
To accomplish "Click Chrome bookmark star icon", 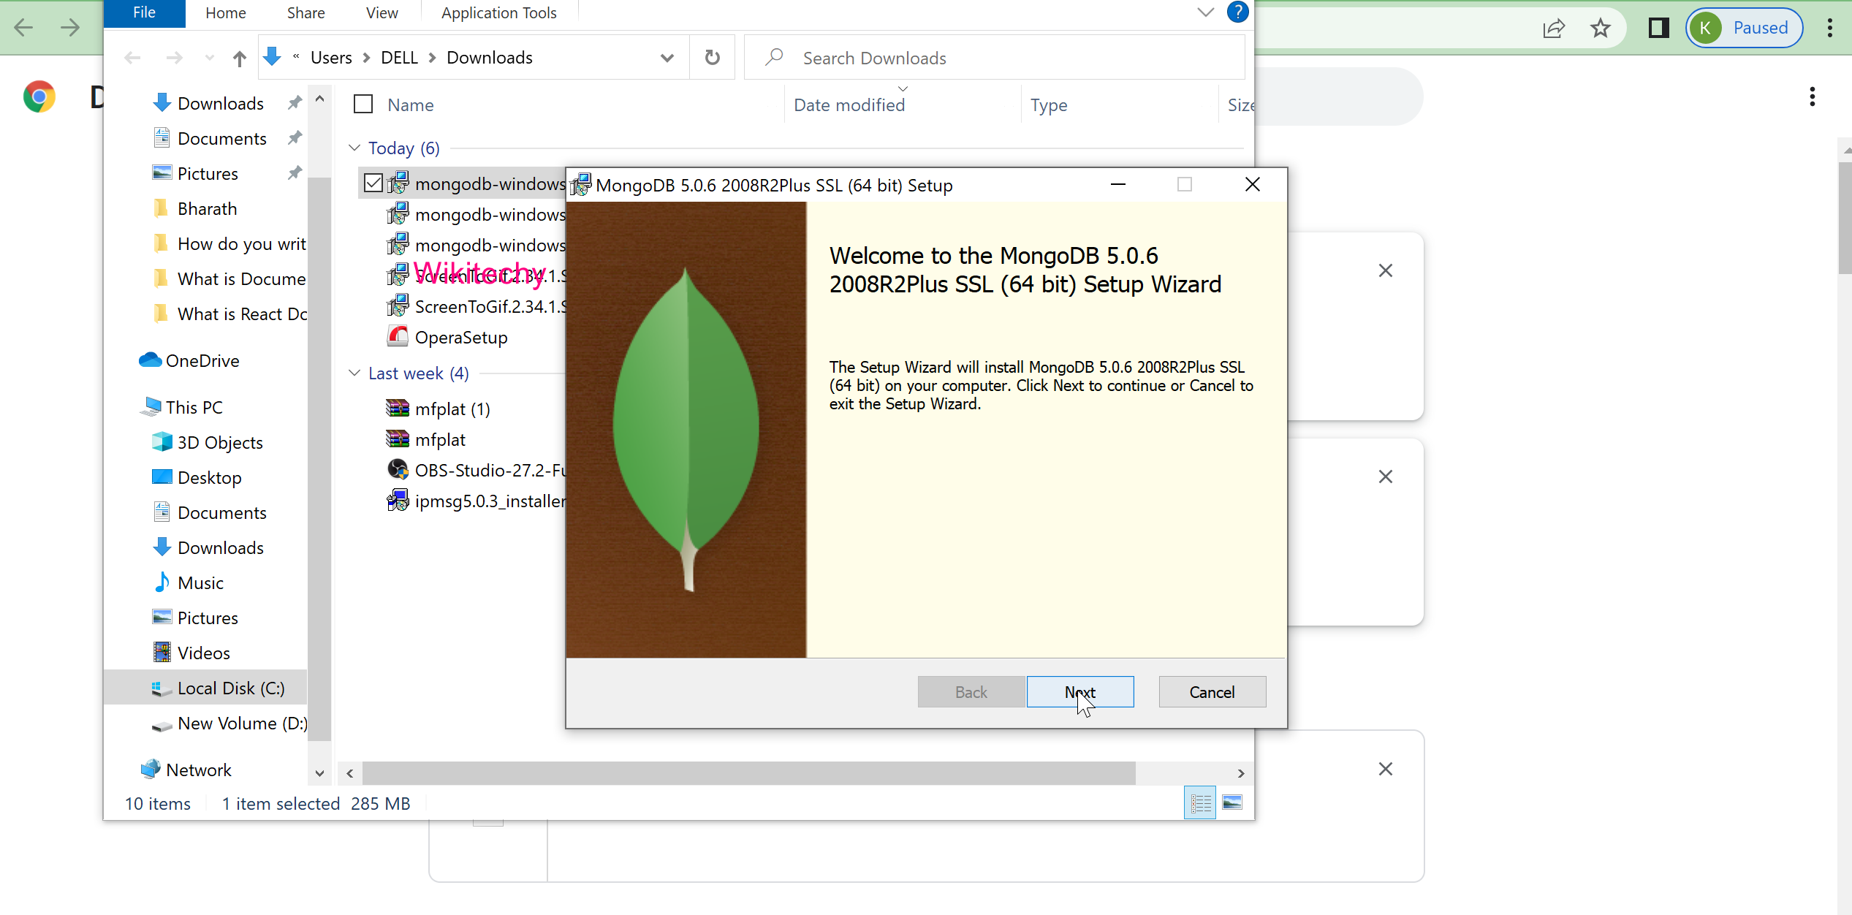I will pos(1601,28).
